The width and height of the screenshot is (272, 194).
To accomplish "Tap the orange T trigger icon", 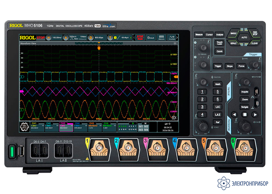I will coord(110,38).
